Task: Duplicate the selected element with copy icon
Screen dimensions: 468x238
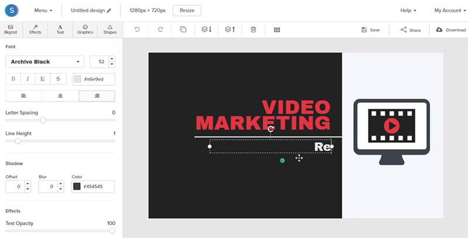Action: coord(183,30)
